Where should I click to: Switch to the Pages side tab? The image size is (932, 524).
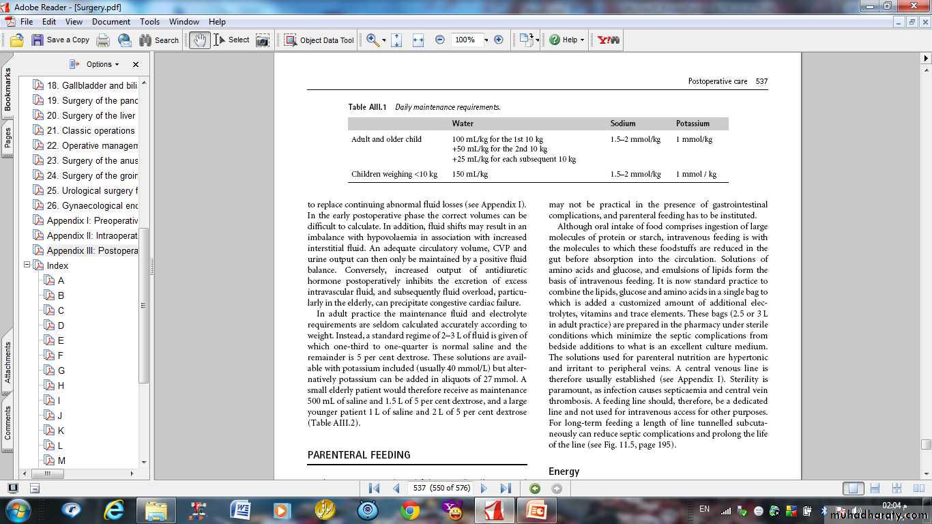(8, 138)
